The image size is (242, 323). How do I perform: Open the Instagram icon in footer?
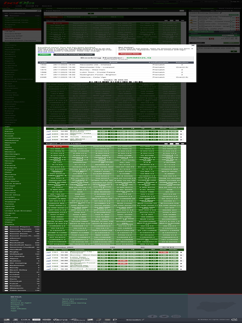tap(176, 316)
